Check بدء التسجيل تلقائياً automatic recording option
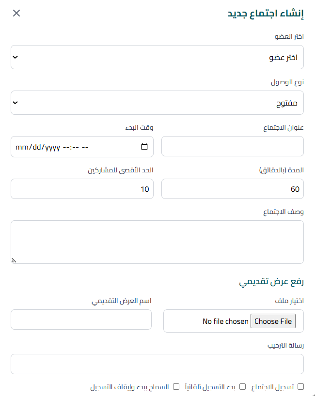The height and width of the screenshot is (396, 315). click(242, 386)
